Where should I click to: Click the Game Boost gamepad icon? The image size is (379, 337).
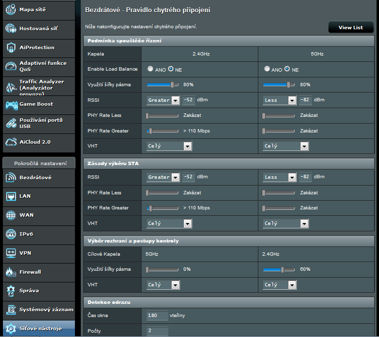click(11, 104)
